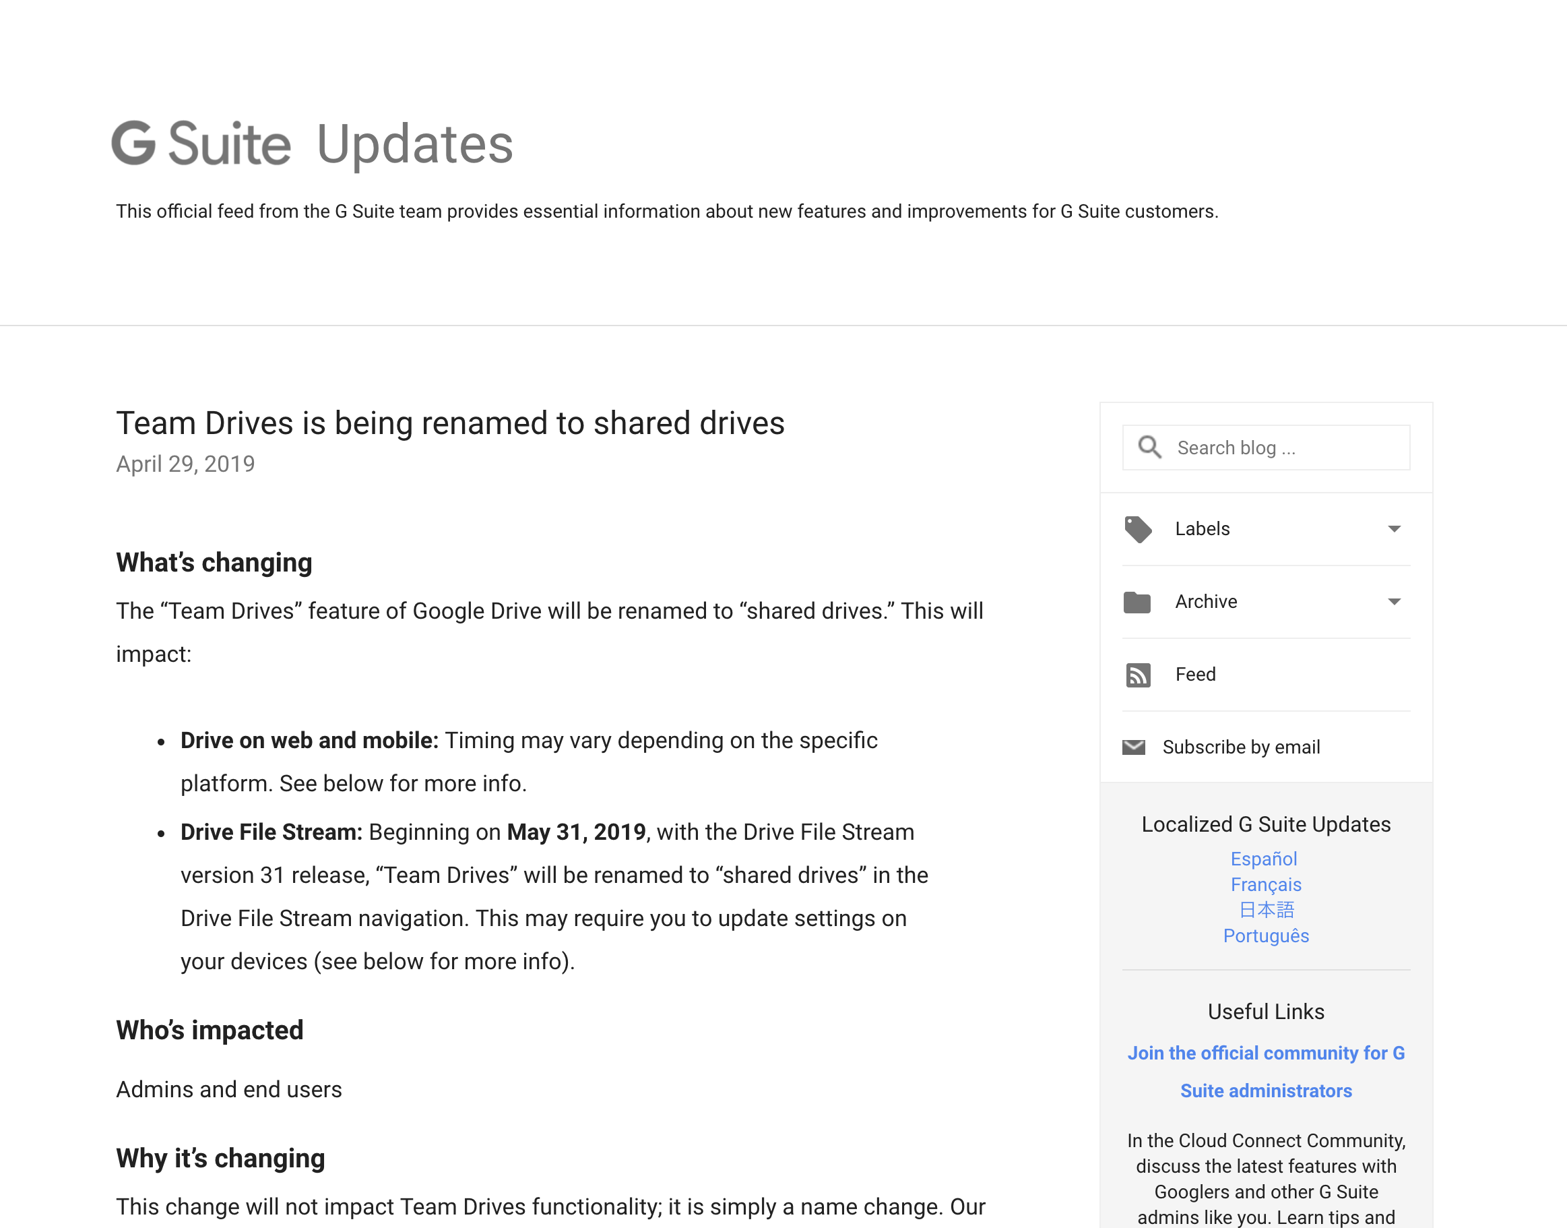Click the G Suite logo
This screenshot has height=1228, width=1567.
point(201,143)
